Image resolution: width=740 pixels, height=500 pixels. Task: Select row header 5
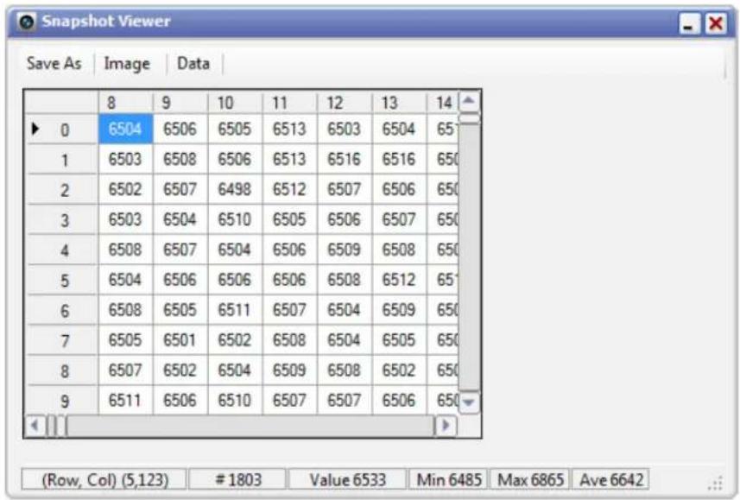click(x=61, y=280)
